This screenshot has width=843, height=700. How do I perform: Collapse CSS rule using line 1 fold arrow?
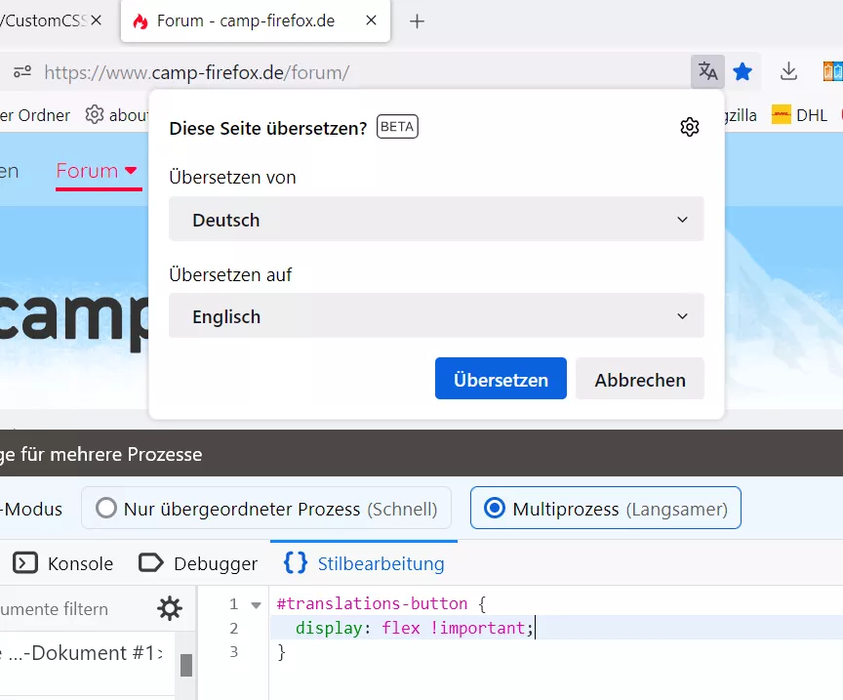[x=256, y=604]
